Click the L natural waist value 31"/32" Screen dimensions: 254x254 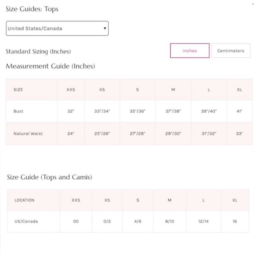(x=209, y=134)
